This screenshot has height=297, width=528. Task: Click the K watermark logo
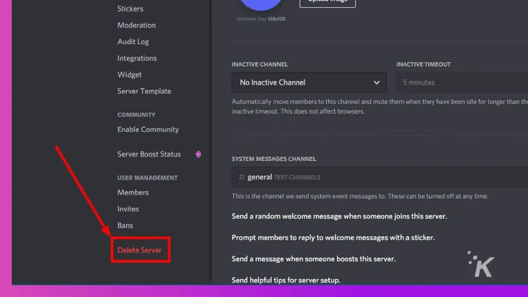pos(481,264)
